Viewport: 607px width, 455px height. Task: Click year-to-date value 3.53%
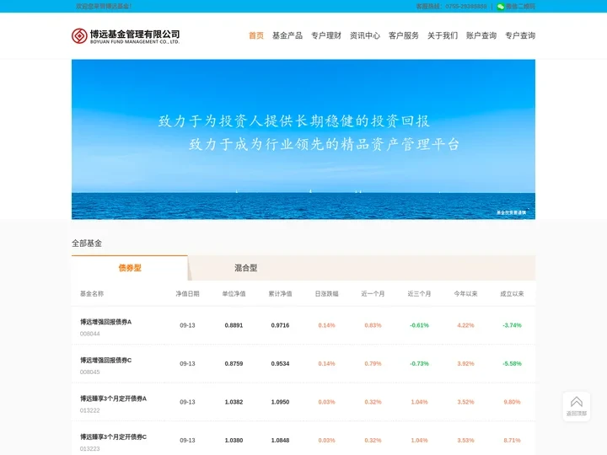[465, 441]
